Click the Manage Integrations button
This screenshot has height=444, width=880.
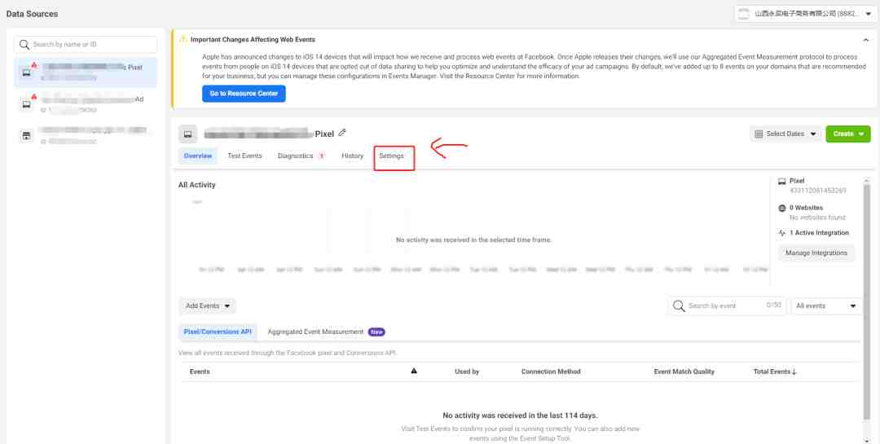pyautogui.click(x=816, y=253)
